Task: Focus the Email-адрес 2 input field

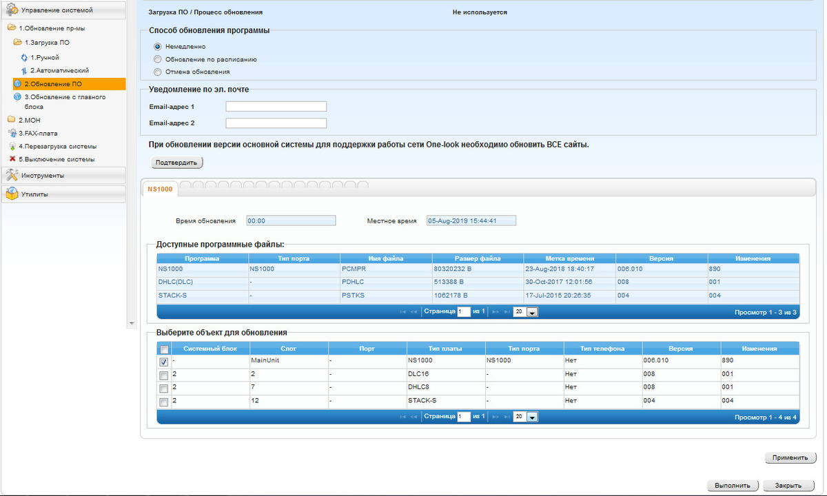Action: pyautogui.click(x=276, y=123)
